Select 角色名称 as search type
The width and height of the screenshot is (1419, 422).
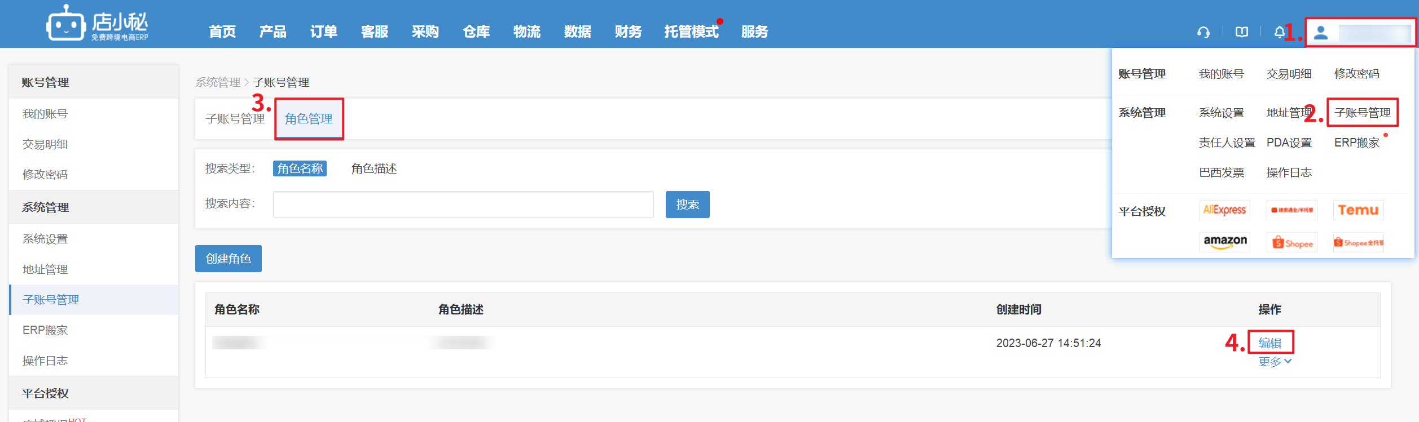[300, 168]
